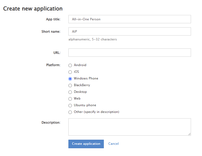Image resolution: width=202 pixels, height=156 pixels.
Task: Click the App title input field
Action: coord(130,19)
